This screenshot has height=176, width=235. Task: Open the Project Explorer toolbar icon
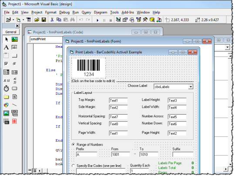tap(118, 20)
